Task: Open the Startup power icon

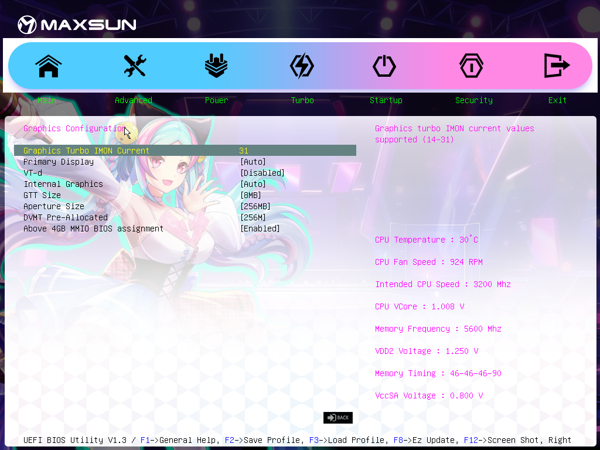Action: [x=384, y=66]
